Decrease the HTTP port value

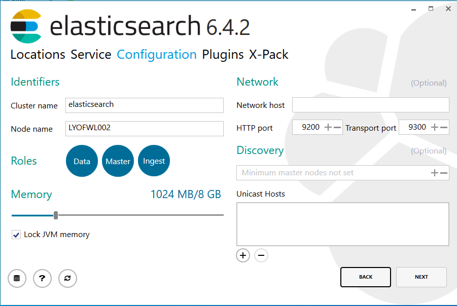click(337, 127)
